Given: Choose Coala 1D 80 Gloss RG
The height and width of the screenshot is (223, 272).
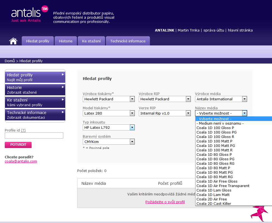Looking at the screenshot, I should click(234, 163).
